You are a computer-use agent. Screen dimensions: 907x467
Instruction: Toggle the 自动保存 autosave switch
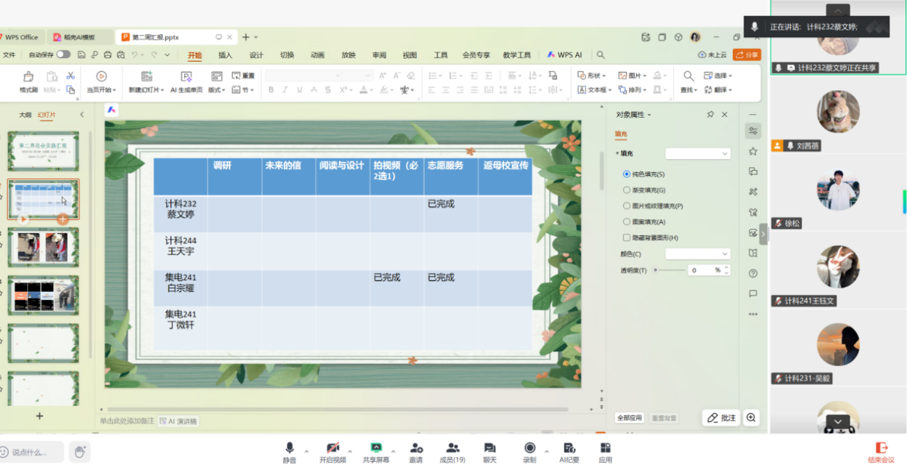[64, 54]
